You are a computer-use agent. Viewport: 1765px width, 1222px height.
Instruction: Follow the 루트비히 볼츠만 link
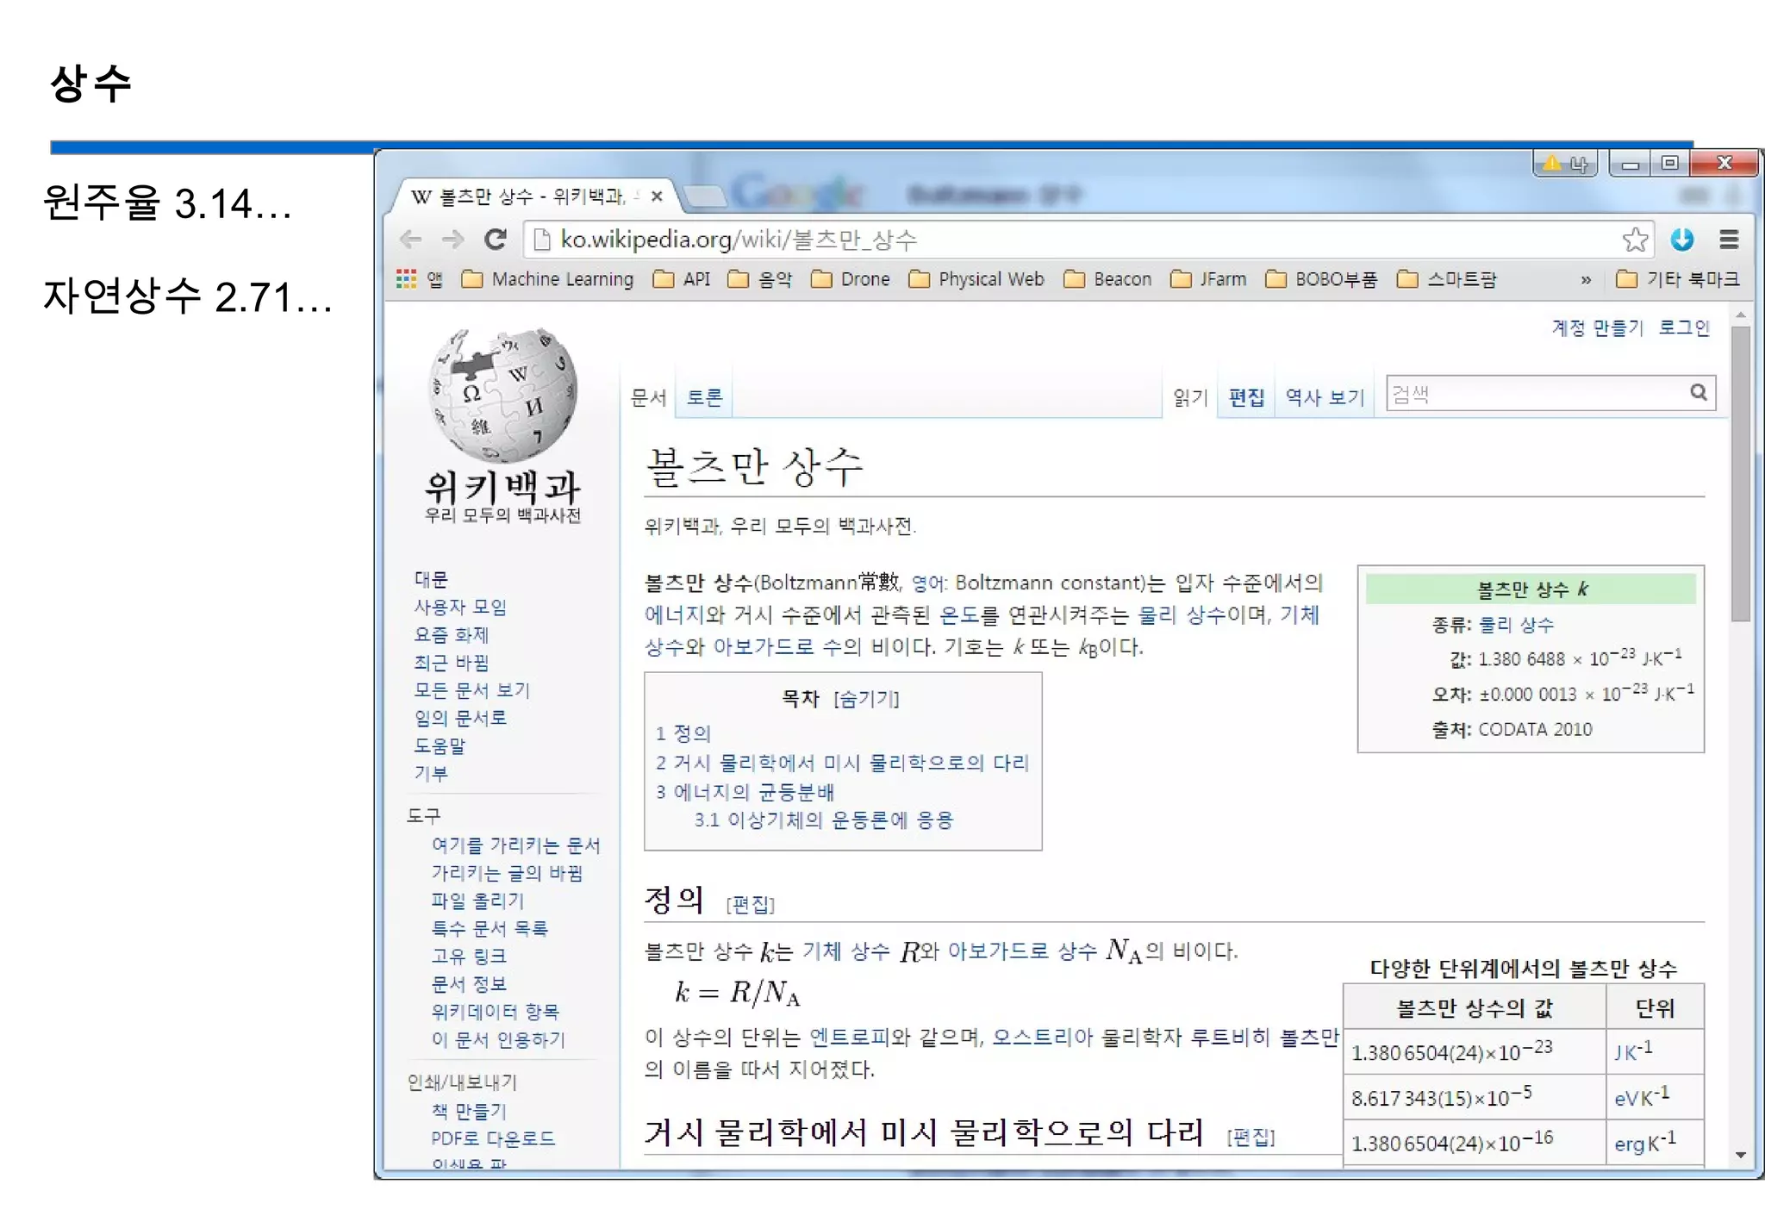[x=1264, y=1037]
